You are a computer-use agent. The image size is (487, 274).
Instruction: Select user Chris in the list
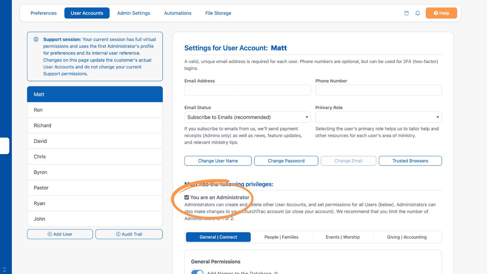(x=95, y=156)
